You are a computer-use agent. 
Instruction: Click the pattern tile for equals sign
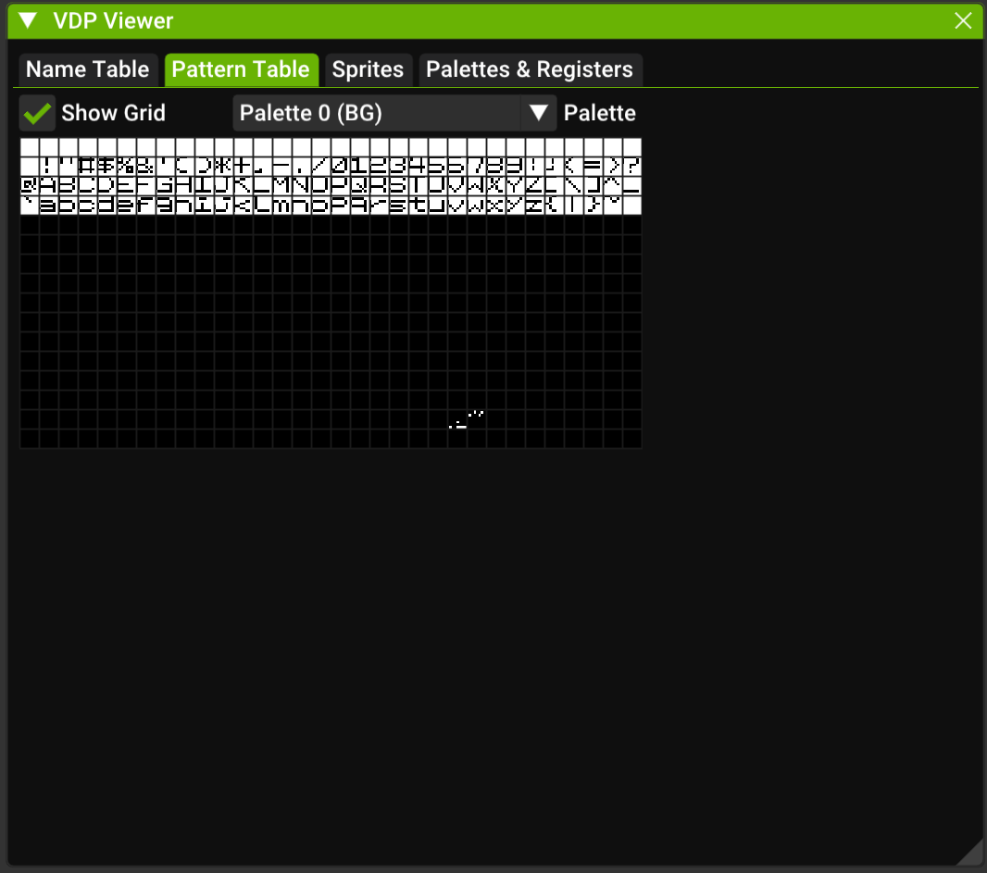[x=593, y=167]
